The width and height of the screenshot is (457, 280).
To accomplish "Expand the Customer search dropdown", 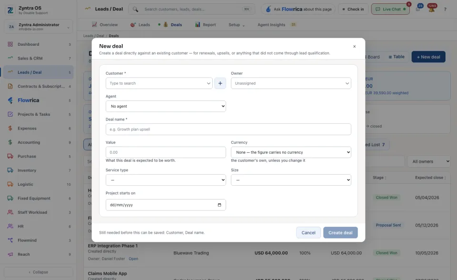I will click(209, 83).
